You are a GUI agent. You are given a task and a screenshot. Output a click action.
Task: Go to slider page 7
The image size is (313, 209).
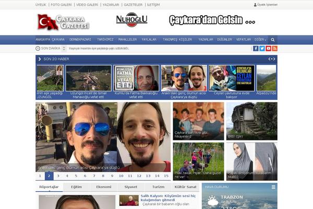coord(94,176)
